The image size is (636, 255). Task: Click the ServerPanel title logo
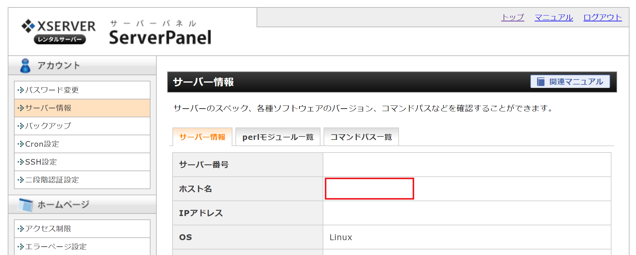pyautogui.click(x=160, y=33)
